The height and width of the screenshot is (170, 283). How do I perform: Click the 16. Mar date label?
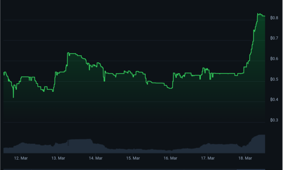171,158
